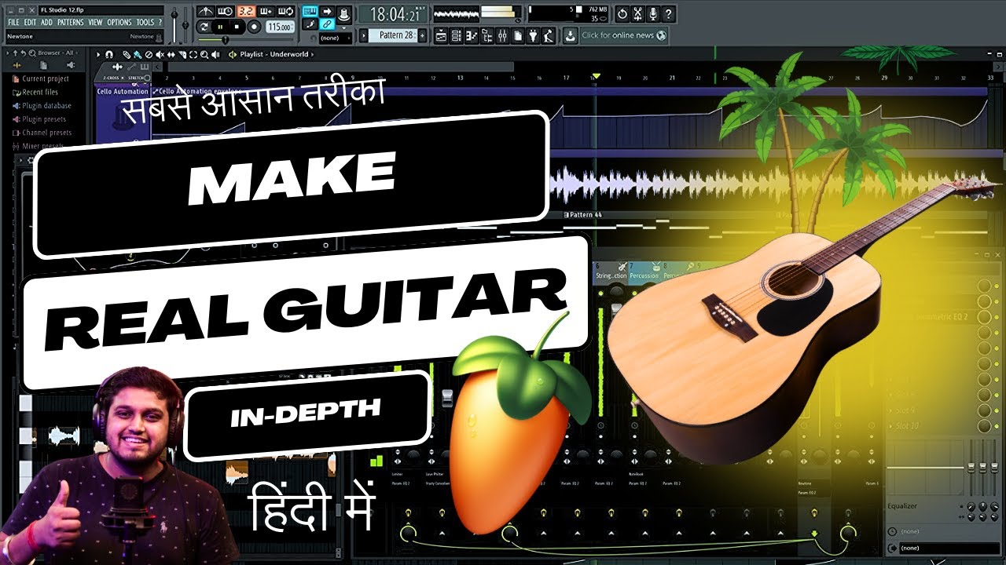Viewport: 1006px width, 565px height.
Task: Toggle the playlist magnet snap
Action: 109,54
